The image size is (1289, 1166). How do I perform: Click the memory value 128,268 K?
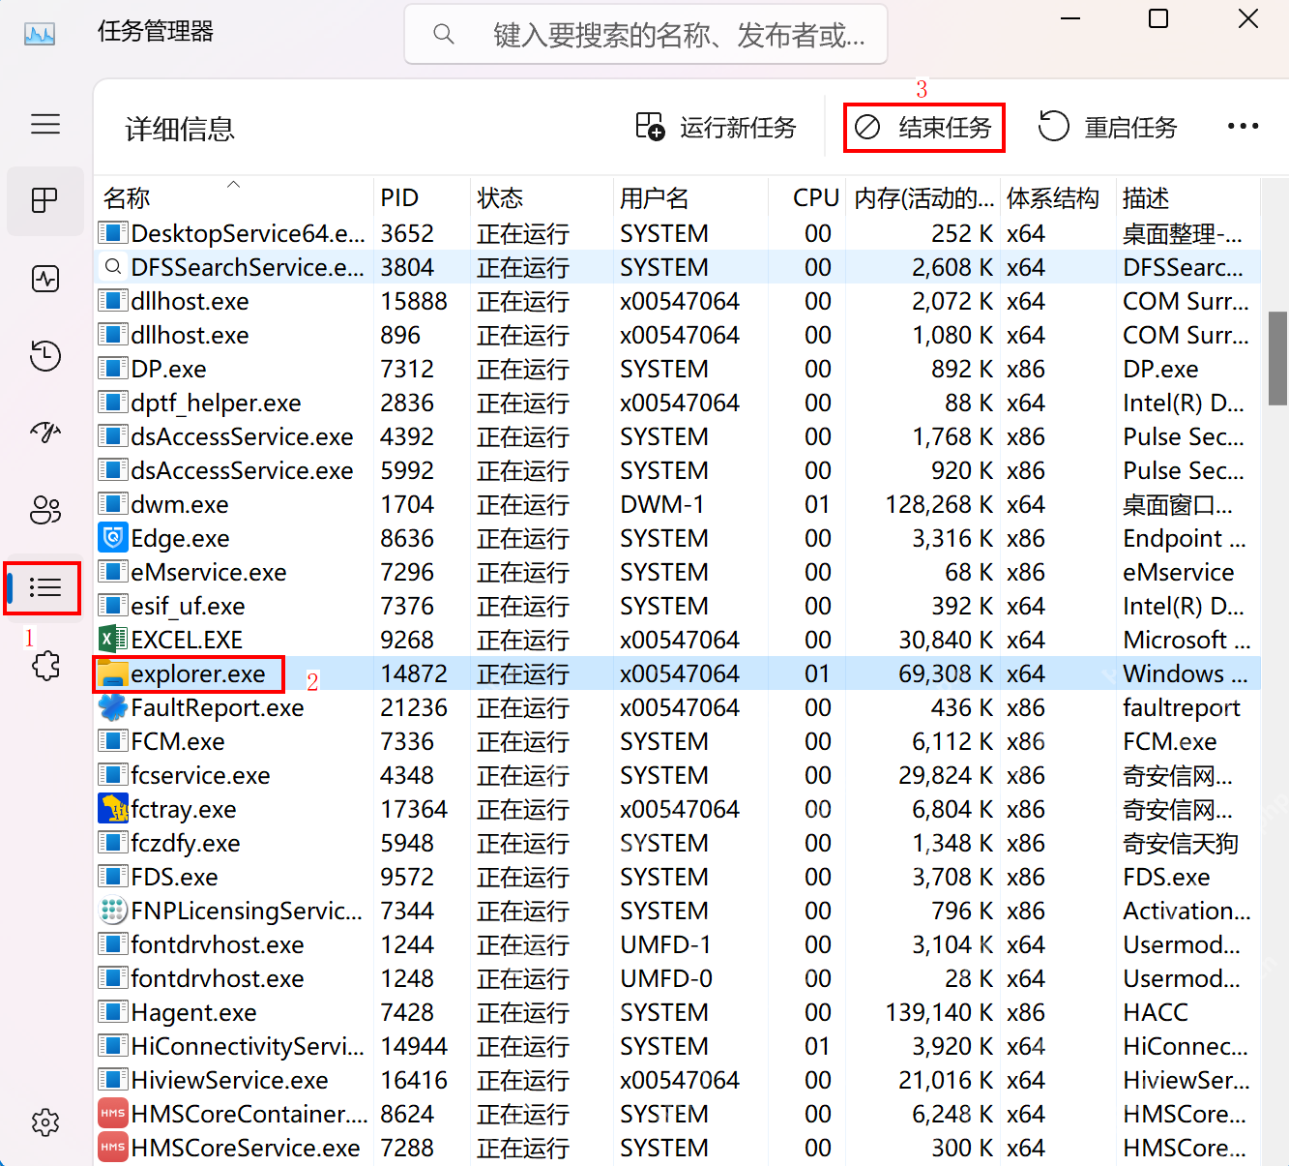coord(939,504)
